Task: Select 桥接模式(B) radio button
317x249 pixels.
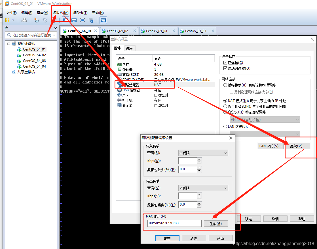Action: 225,85
